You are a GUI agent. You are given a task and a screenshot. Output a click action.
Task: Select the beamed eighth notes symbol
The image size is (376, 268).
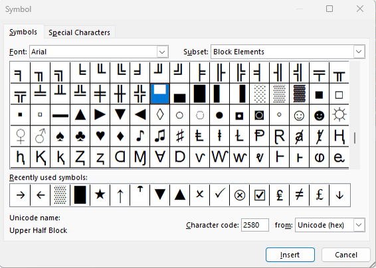(159, 136)
